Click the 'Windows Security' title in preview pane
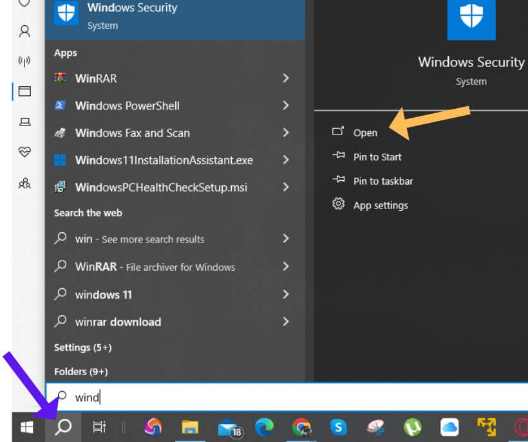The image size is (528, 442). point(471,62)
